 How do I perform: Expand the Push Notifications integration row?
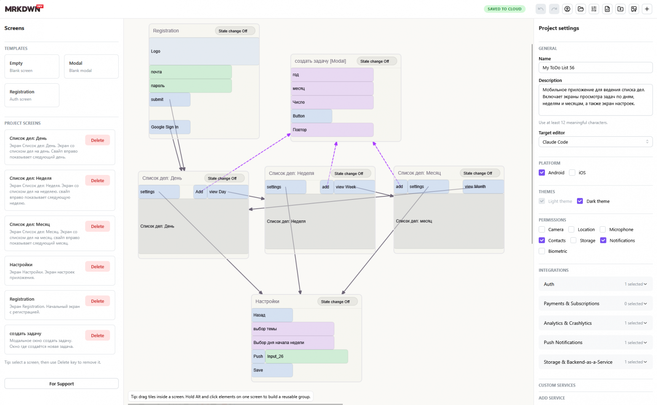[596, 342]
